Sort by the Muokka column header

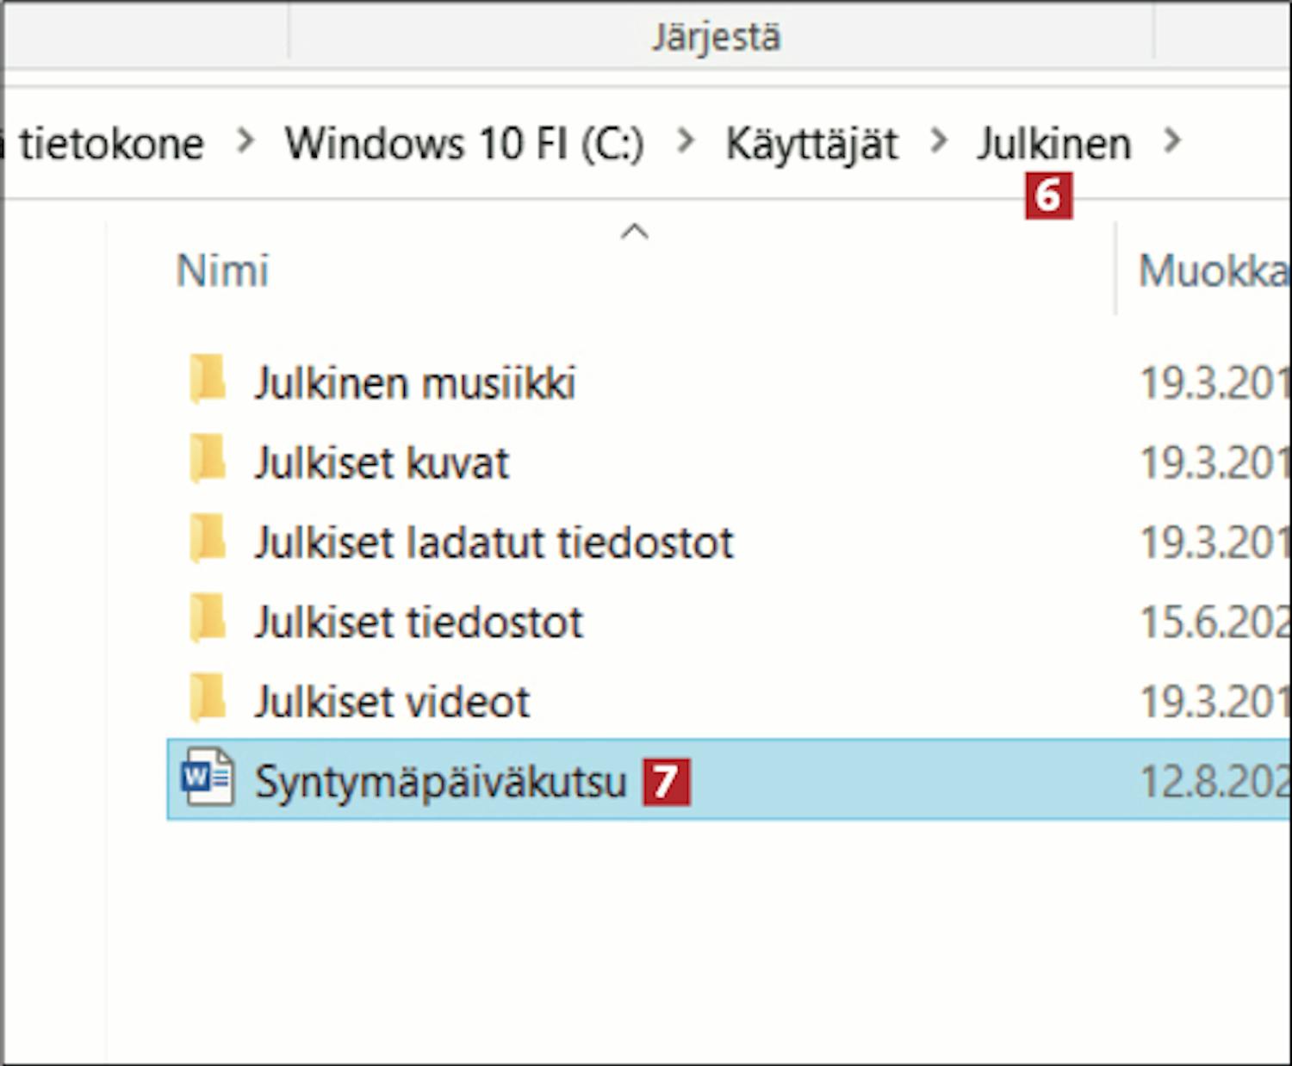point(1213,271)
